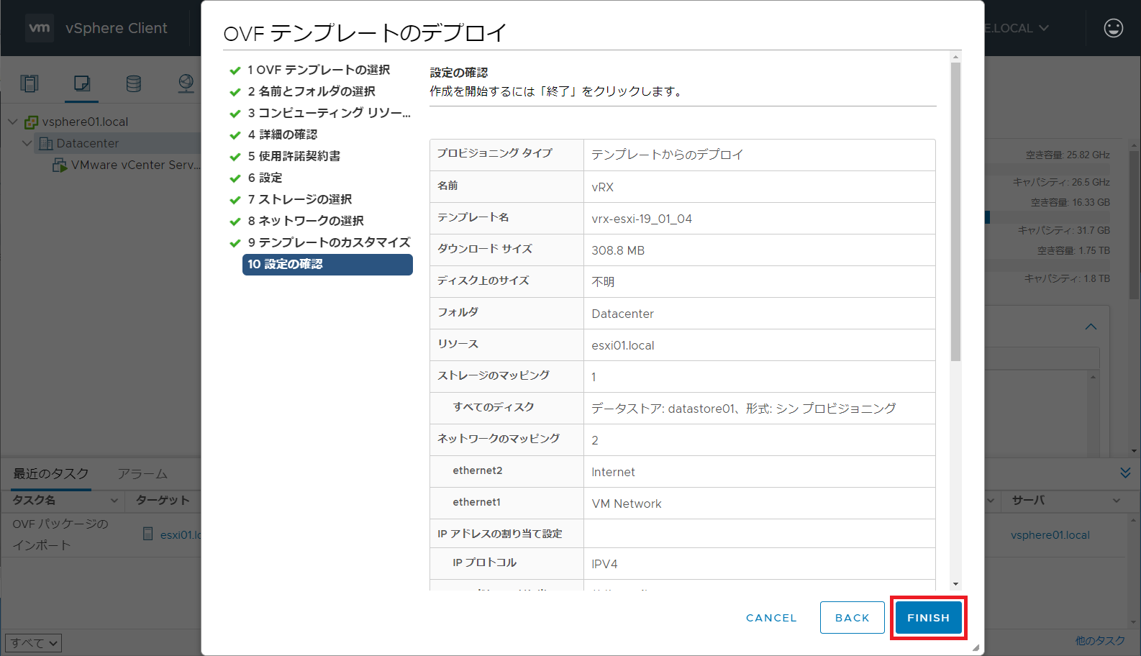The height and width of the screenshot is (656, 1141).
Task: Click the IPV4 protocol value
Action: tap(604, 564)
